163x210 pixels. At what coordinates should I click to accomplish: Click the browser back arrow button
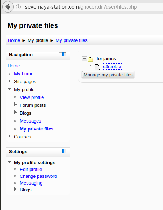pyautogui.click(x=8, y=7)
